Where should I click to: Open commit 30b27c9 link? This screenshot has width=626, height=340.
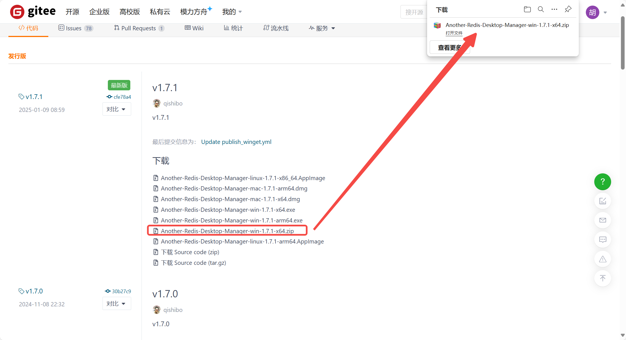click(121, 291)
